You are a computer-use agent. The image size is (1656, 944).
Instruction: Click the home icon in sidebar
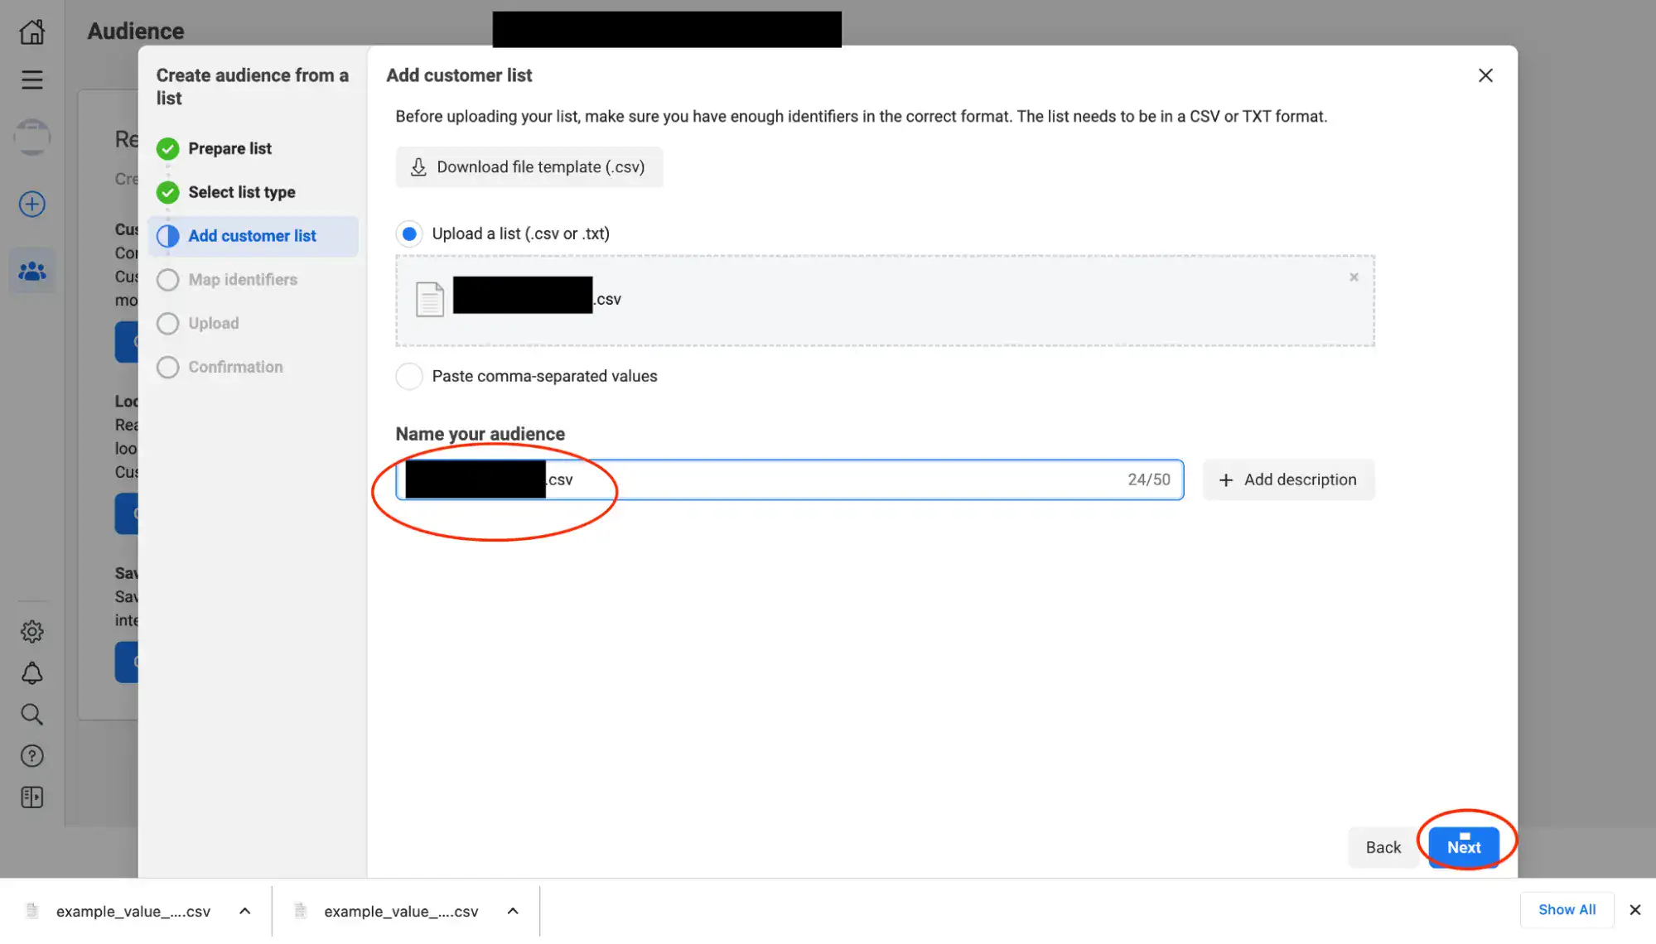pyautogui.click(x=31, y=31)
